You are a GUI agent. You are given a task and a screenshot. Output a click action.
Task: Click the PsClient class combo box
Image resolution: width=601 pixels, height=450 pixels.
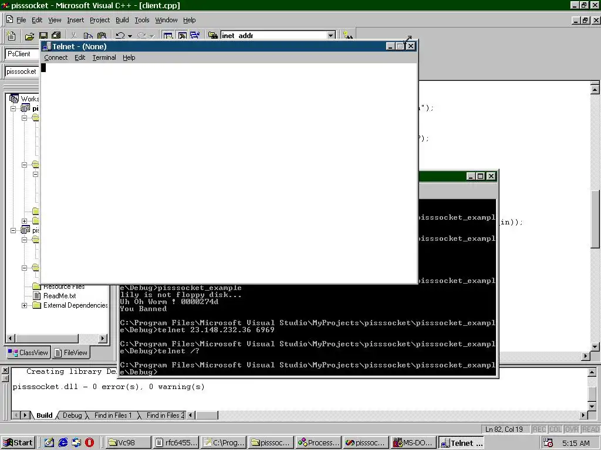tap(22, 53)
